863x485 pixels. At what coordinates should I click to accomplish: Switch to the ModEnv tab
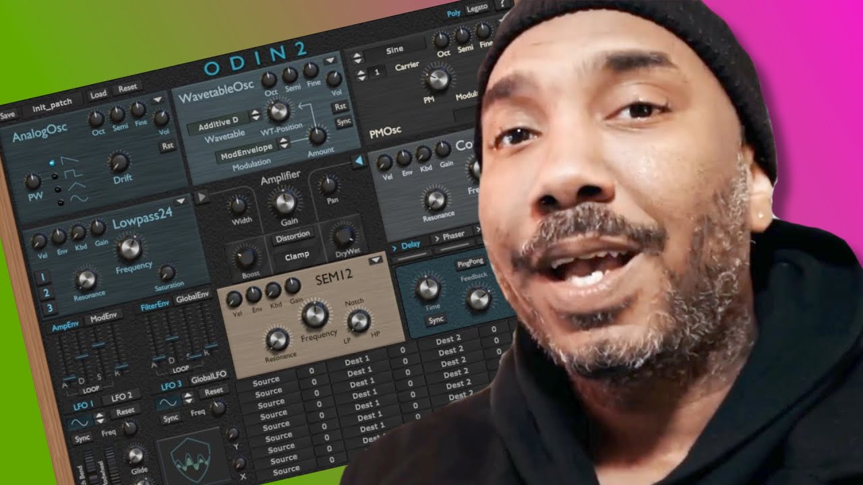click(104, 316)
